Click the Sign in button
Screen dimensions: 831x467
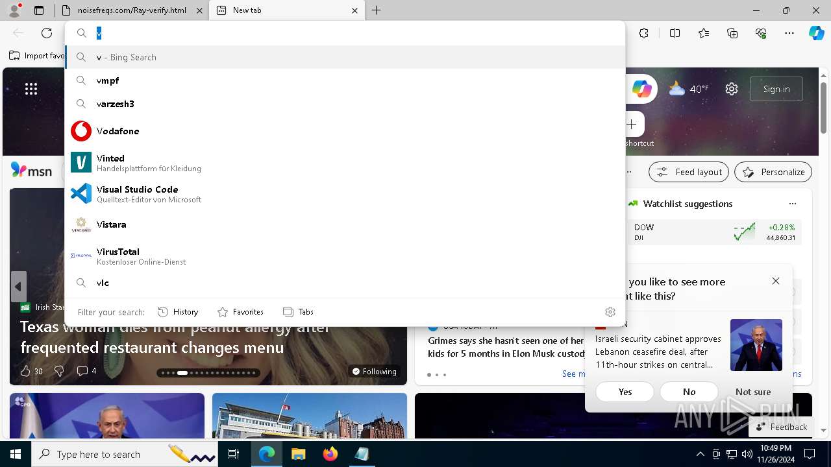776,89
